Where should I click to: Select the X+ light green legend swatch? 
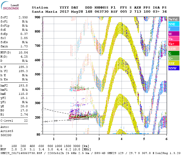click(x=174, y=58)
